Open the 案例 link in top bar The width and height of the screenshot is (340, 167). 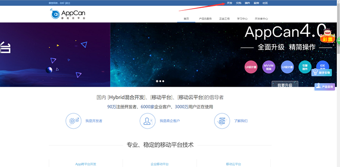click(x=256, y=3)
